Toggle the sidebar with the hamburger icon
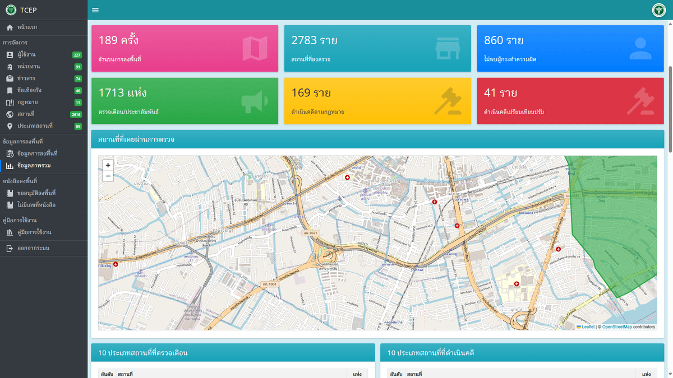 (x=95, y=10)
